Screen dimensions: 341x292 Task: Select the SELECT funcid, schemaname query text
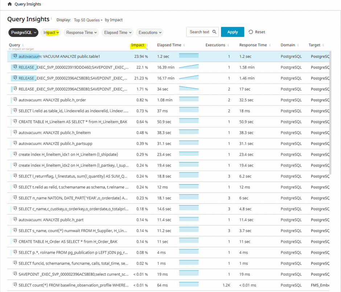click(74, 263)
